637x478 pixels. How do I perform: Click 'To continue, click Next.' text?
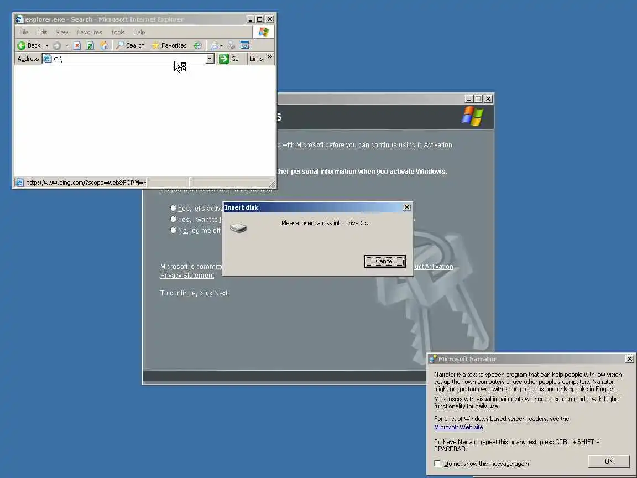[x=194, y=293]
